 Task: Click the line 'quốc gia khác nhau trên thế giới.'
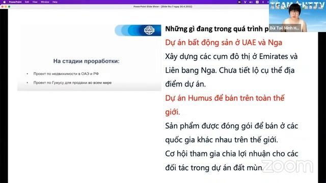point(222,140)
